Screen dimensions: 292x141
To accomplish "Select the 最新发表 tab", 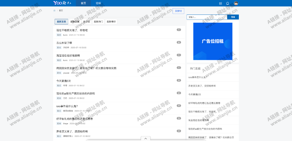I will [x=61, y=22].
